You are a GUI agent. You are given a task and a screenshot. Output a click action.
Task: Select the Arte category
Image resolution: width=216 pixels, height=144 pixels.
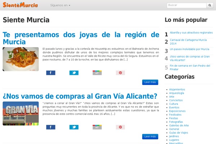(172, 96)
